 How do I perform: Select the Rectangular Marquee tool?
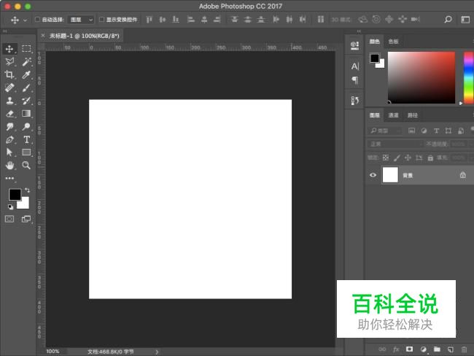(26, 48)
